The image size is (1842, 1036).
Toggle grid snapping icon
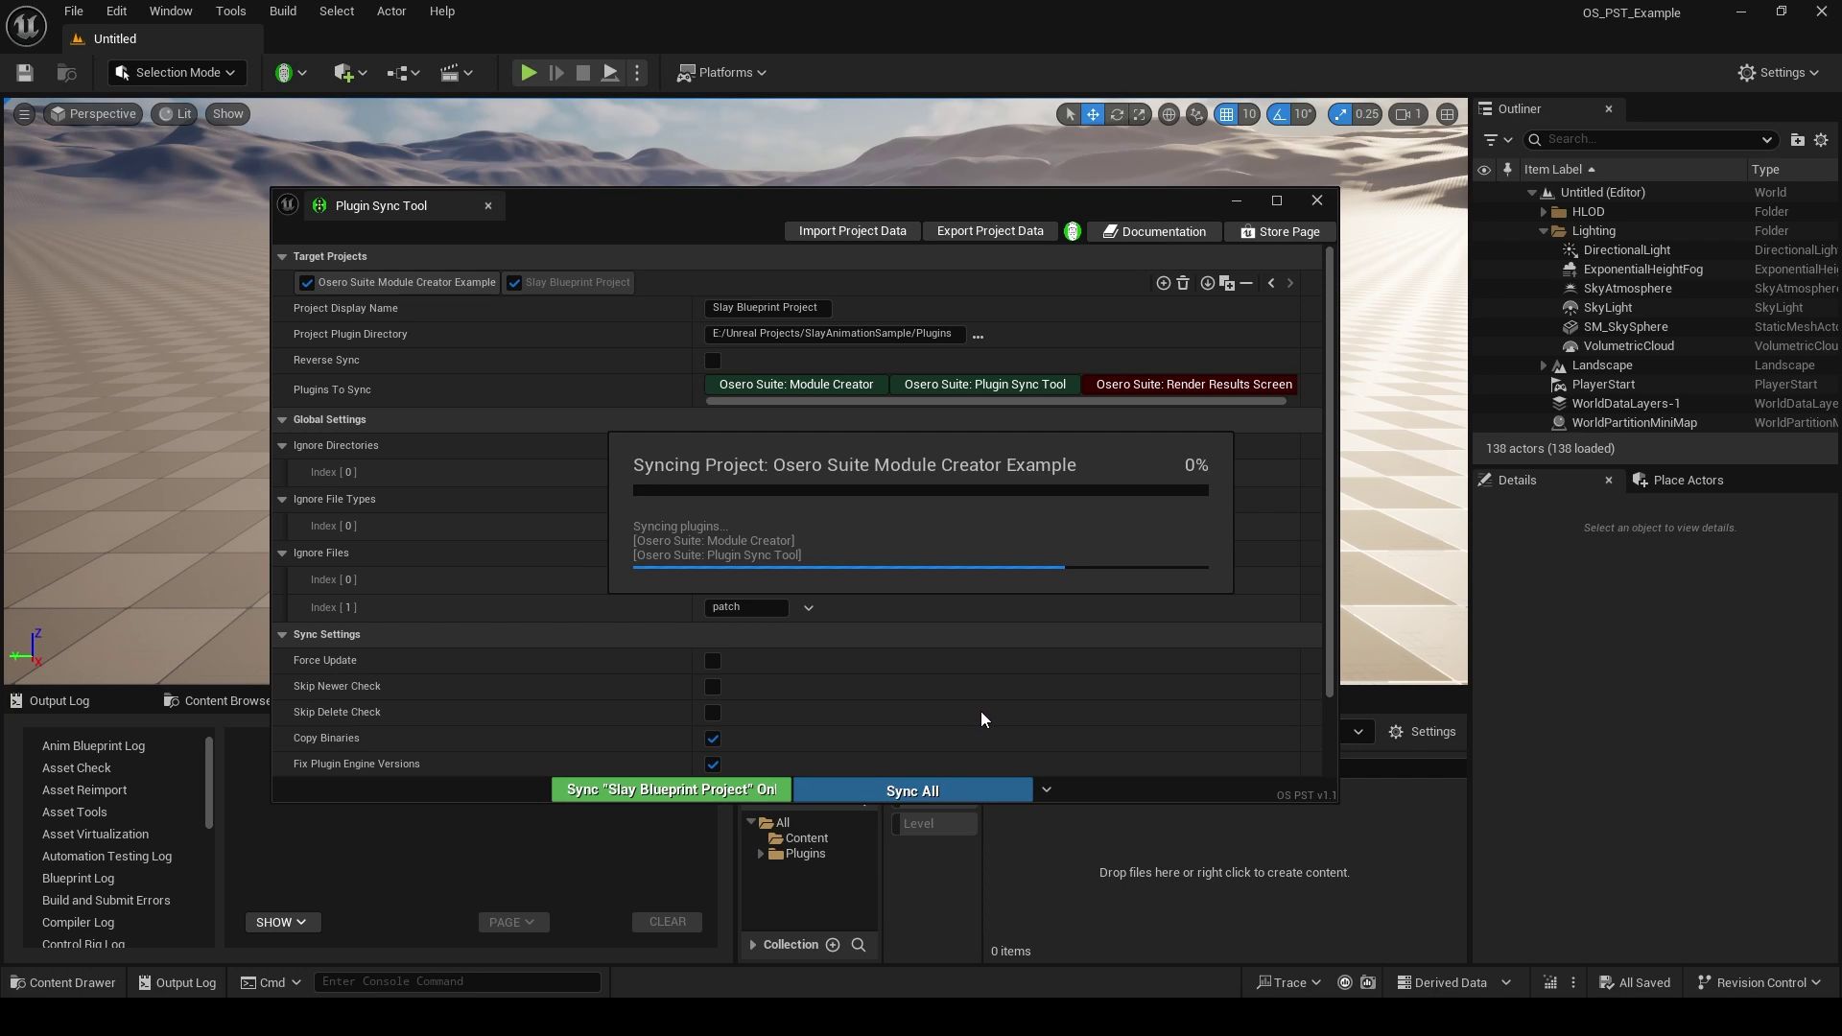point(1226,114)
